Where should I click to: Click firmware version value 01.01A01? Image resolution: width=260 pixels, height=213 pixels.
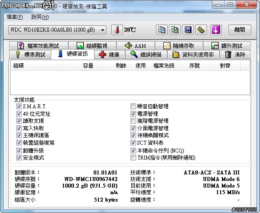point(105,173)
